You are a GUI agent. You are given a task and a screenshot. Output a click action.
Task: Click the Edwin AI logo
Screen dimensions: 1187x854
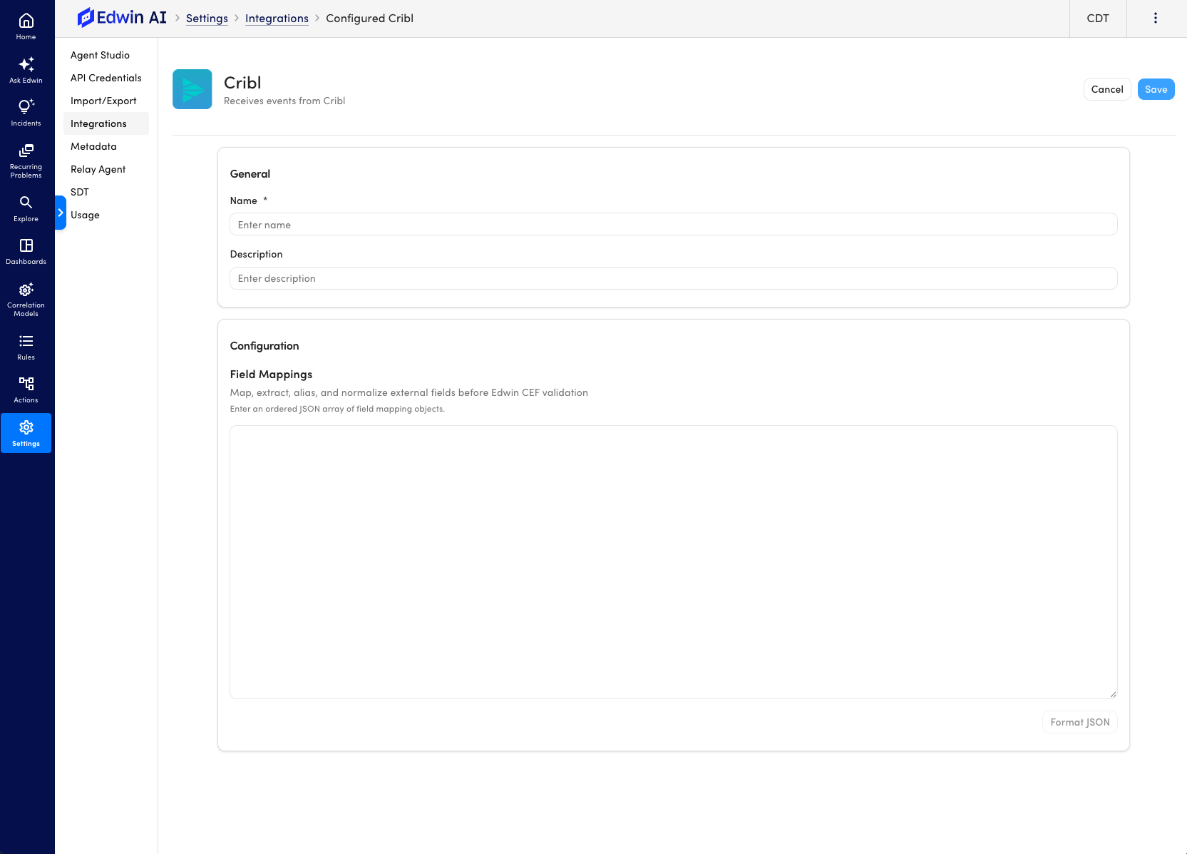pos(122,18)
